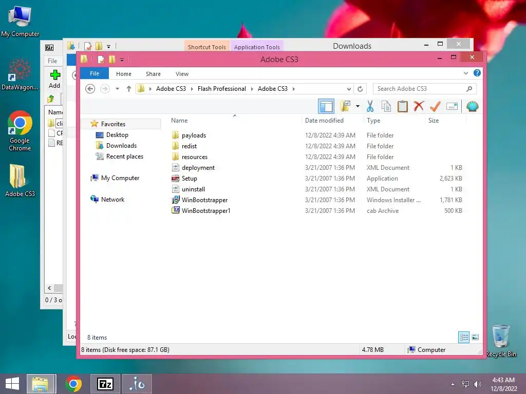Expand the arrow after Flash Professional breadcrumb
Image resolution: width=526 pixels, height=394 pixels.
tap(252, 89)
